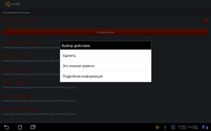Expand chevron for Бесы row
This screenshot has height=131, width=211.
coord(207,99)
